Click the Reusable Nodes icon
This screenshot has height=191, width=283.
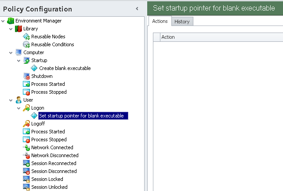[26, 37]
